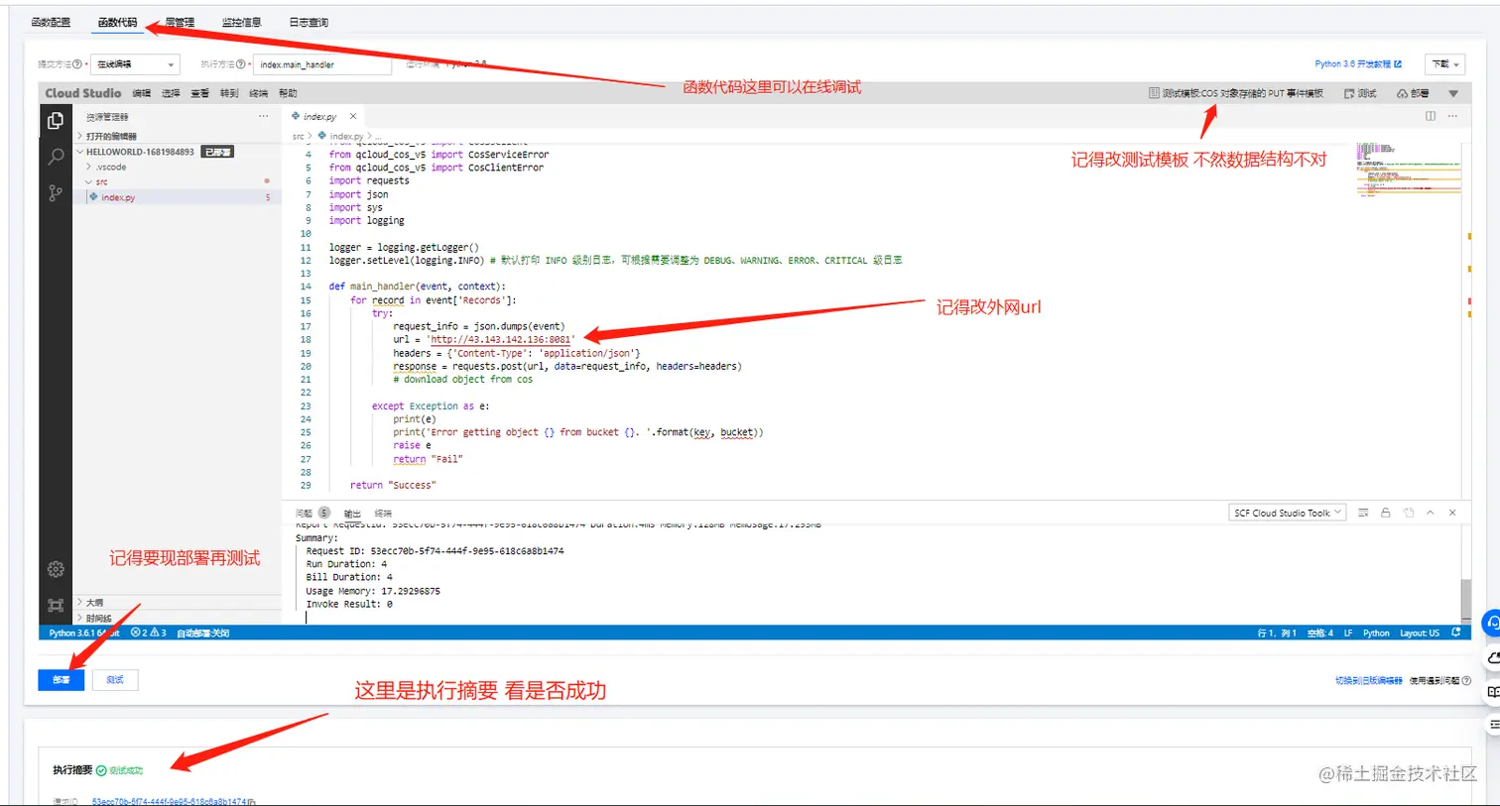Switch to the 函数代码 tab

(117, 22)
